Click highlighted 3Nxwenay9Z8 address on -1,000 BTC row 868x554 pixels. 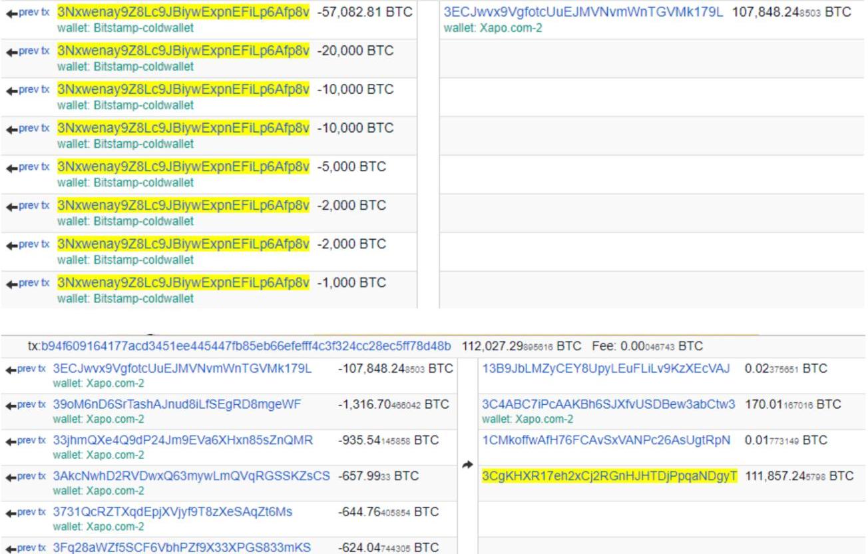point(183,283)
